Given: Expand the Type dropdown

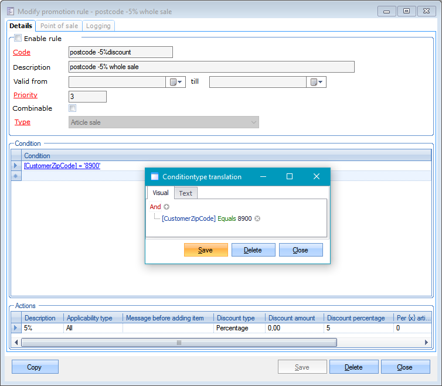Looking at the screenshot, I should click(x=253, y=122).
